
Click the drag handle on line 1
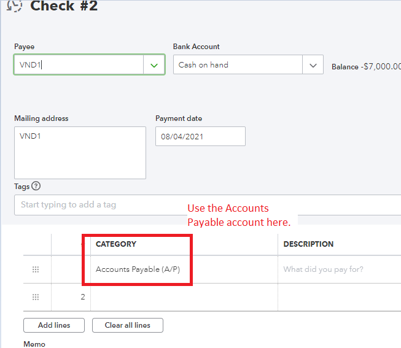36,269
